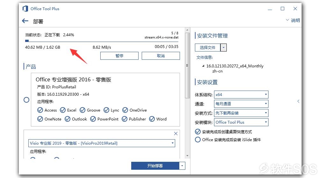Click the 5 / 8 file counter
Image resolution: width=322 pixels, height=178 pixels.
(175, 33)
